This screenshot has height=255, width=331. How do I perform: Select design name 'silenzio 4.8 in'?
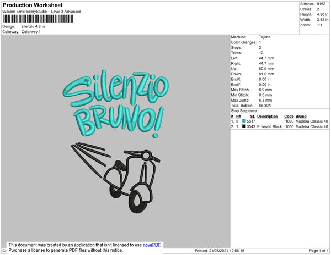point(33,27)
